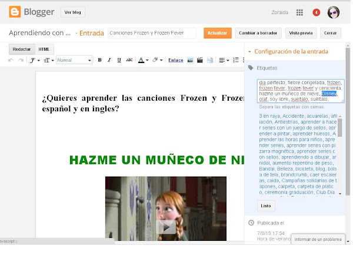Viewport: 353px width, 265px height.
Task: Edit the post title field
Action: 152,33
